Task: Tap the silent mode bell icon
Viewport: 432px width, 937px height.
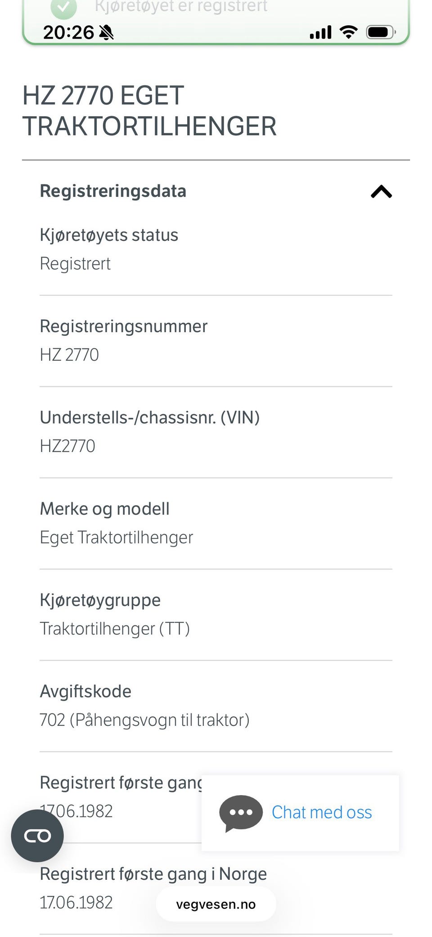Action: click(x=107, y=32)
